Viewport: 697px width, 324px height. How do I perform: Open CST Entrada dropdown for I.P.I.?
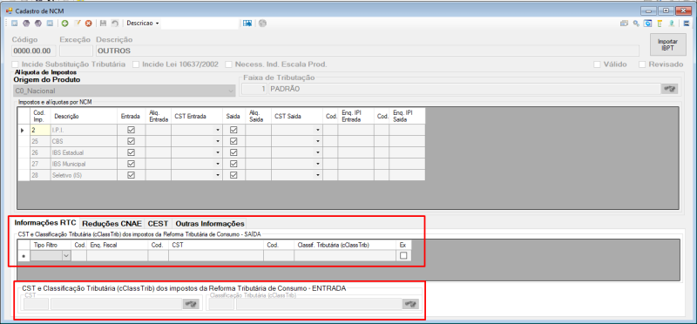click(x=218, y=131)
